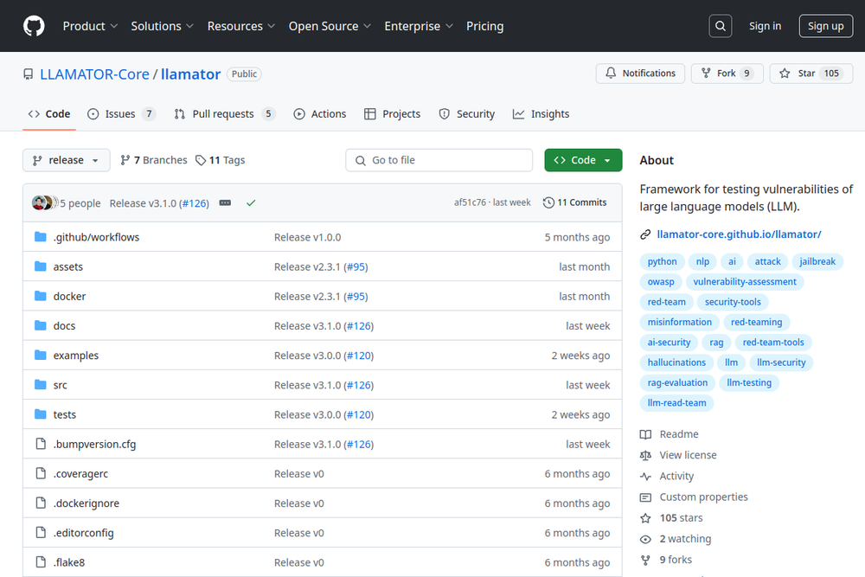Open the Open Source dropdown menu
The image size is (865, 577).
(330, 26)
